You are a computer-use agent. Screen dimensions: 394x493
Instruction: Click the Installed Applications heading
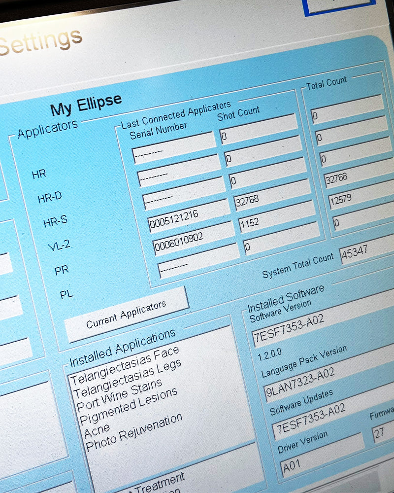click(123, 349)
